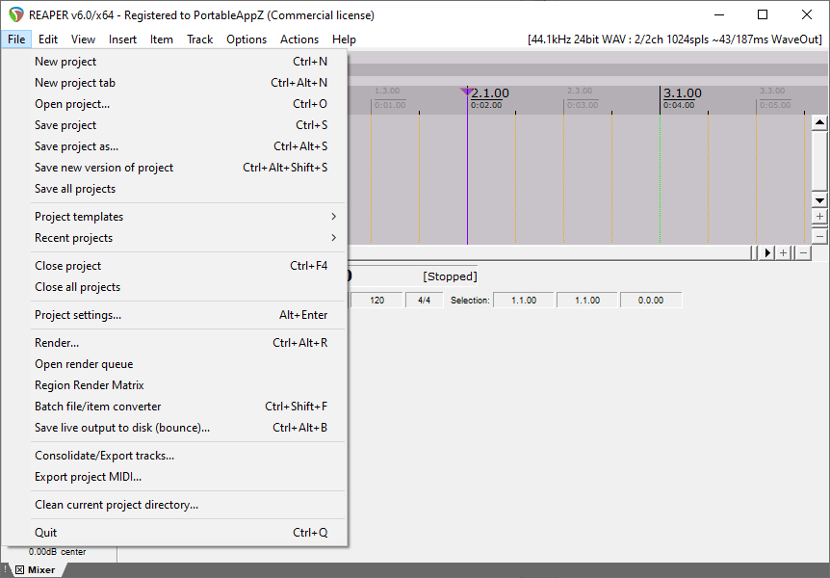
Task: Open the Actions menu
Action: click(299, 39)
